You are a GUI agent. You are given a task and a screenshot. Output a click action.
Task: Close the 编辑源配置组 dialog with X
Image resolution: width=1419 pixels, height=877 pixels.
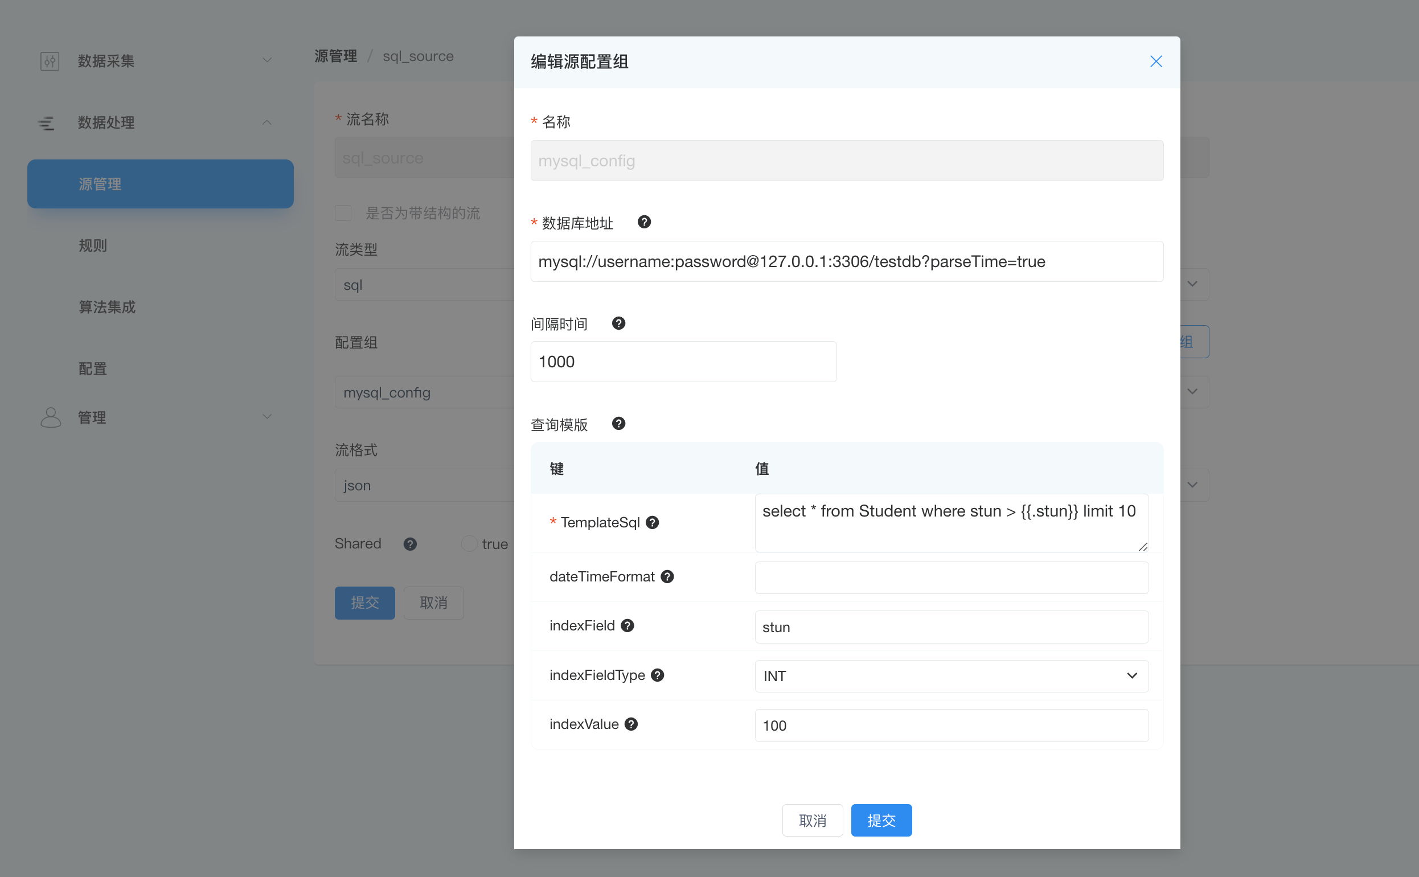1155,62
